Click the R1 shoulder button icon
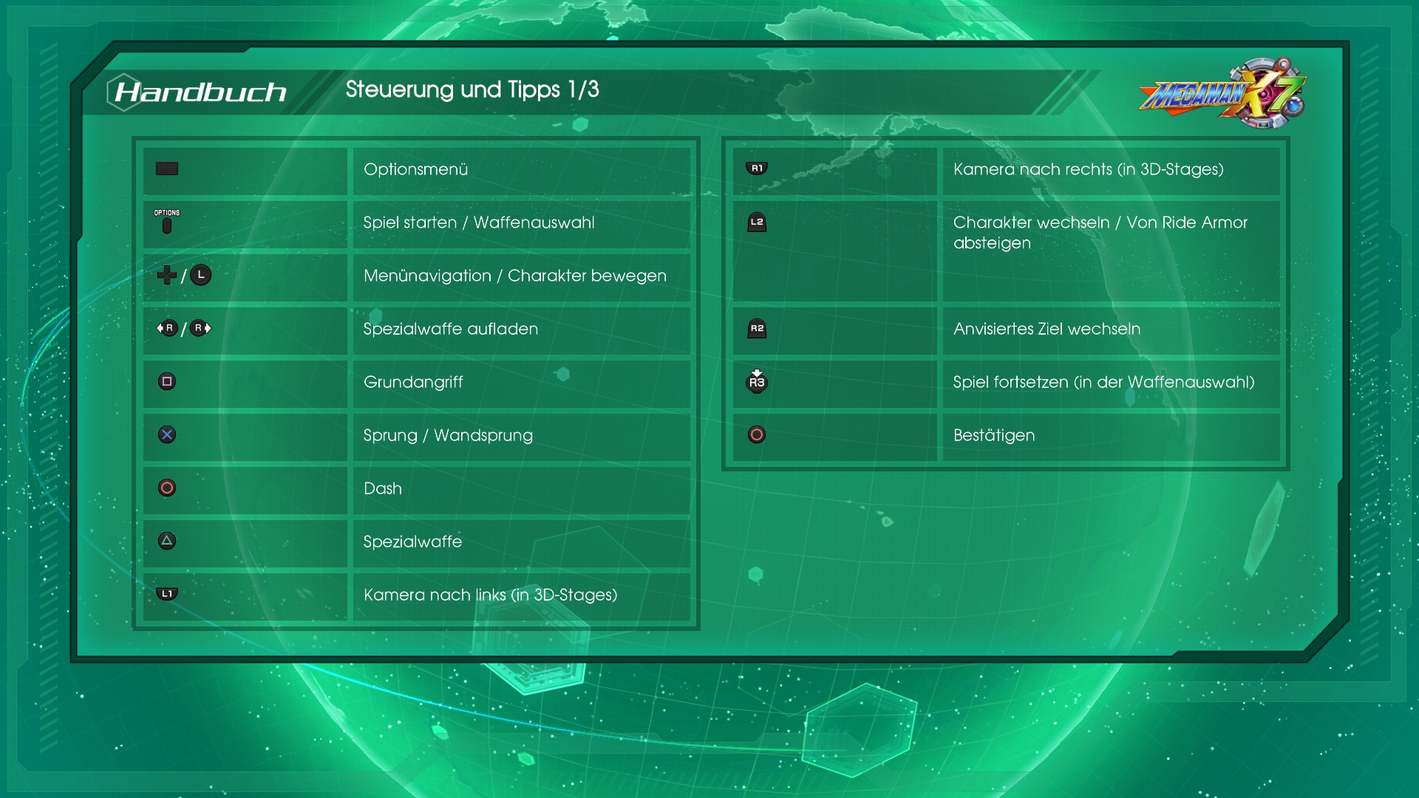This screenshot has height=798, width=1419. point(757,169)
